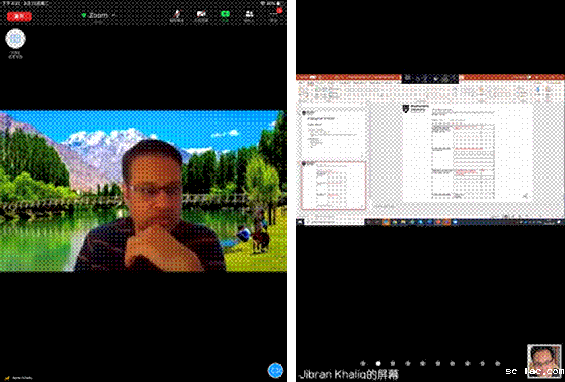Open the More options menu
This screenshot has height=382, width=565.
[273, 15]
